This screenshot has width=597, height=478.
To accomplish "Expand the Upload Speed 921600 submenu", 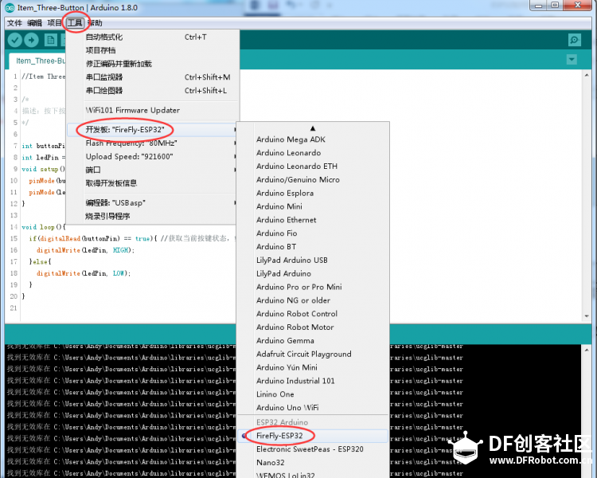I will (152, 156).
